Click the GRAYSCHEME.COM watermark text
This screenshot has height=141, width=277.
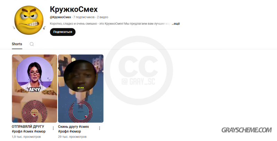(247, 130)
